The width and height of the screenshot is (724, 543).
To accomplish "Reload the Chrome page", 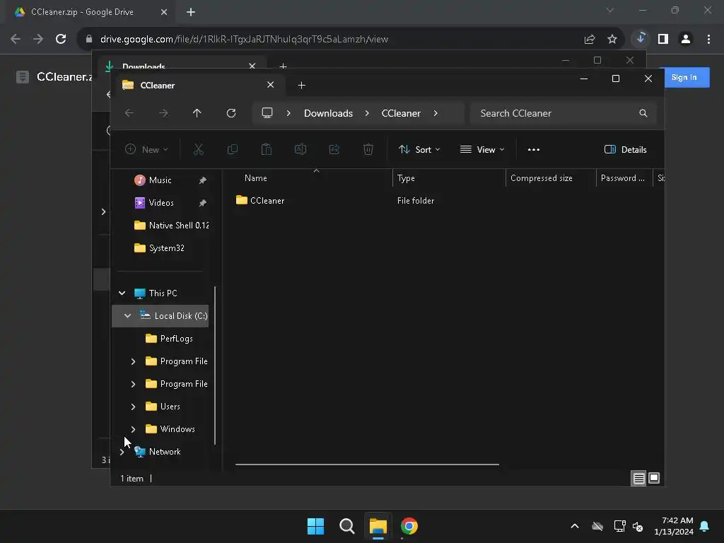I will 61,40.
